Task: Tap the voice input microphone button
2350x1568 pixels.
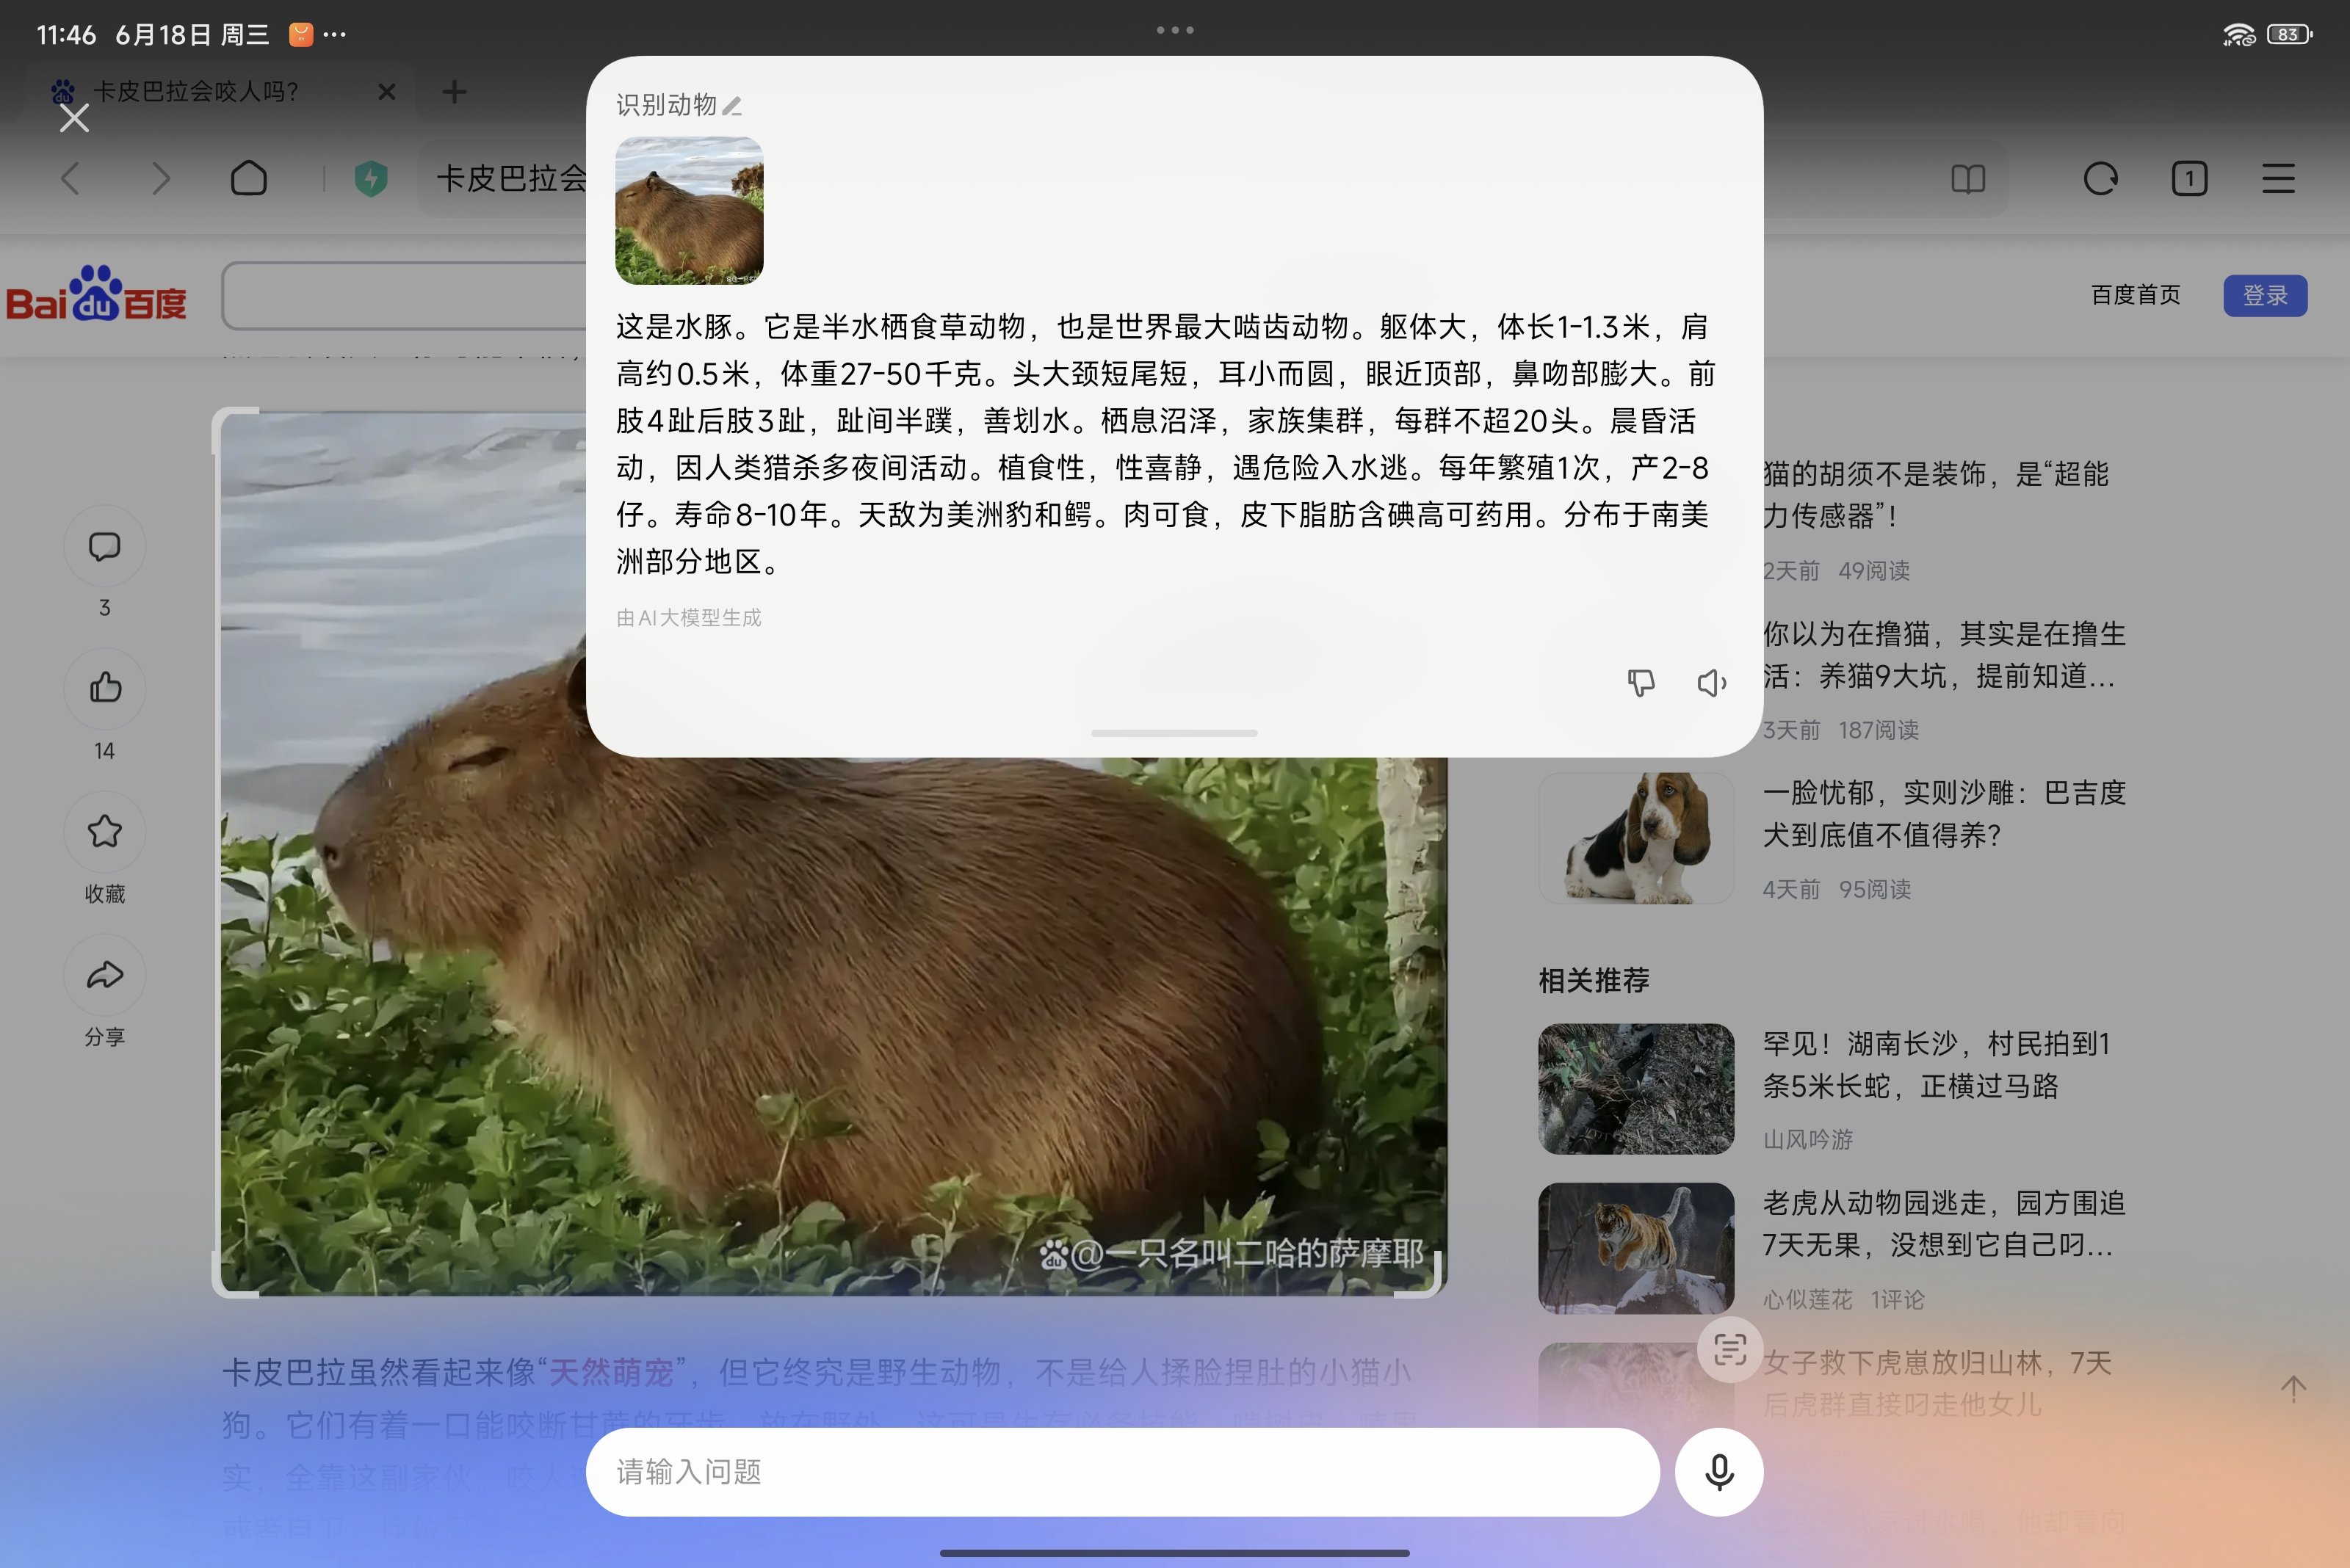Action: (x=1718, y=1471)
